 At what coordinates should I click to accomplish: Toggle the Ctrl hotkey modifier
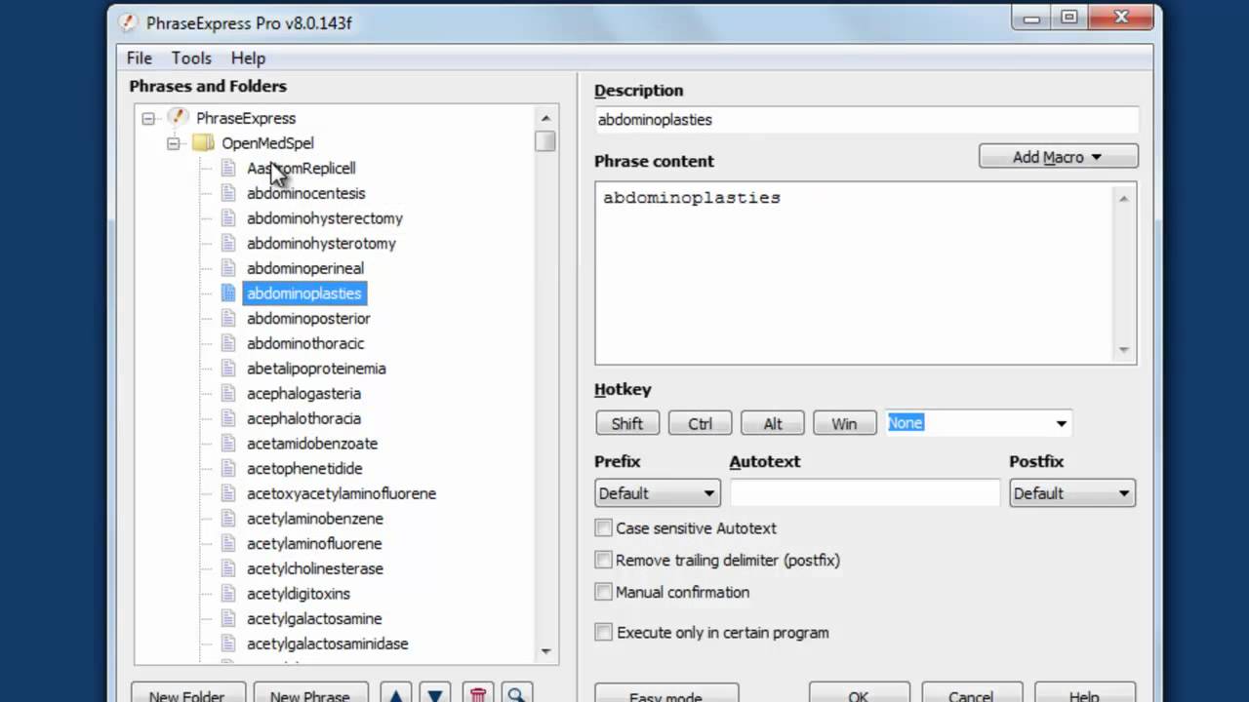tap(701, 423)
